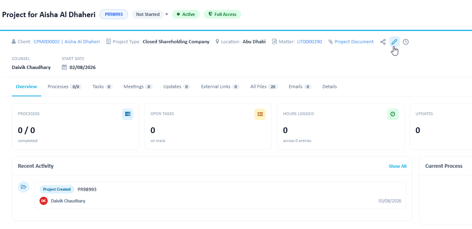Click the Processes card stack icon
This screenshot has height=229, width=472.
pos(128,114)
